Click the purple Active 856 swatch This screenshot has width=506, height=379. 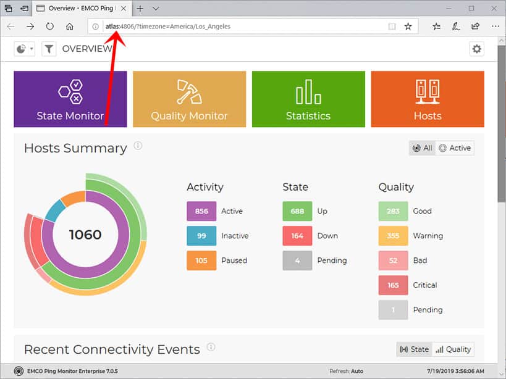tap(201, 211)
